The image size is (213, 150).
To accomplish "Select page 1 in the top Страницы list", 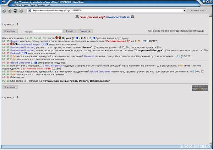I will pos(17,24).
